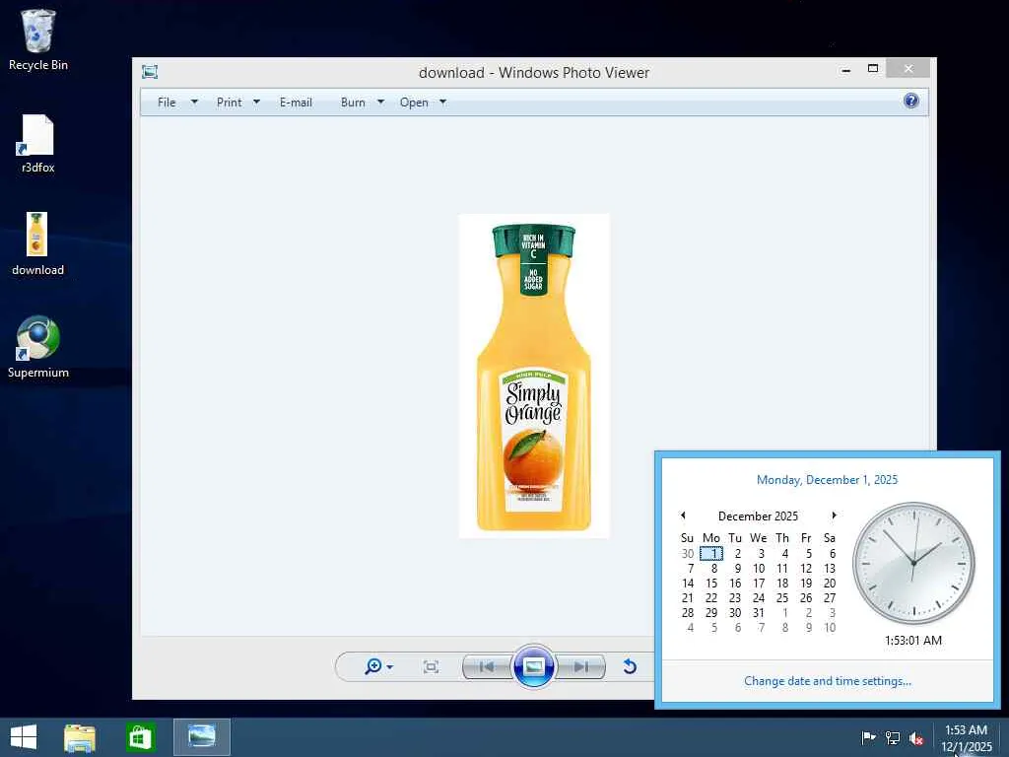Image resolution: width=1009 pixels, height=757 pixels.
Task: Click the Photo Viewer window title icon
Action: click(x=150, y=72)
